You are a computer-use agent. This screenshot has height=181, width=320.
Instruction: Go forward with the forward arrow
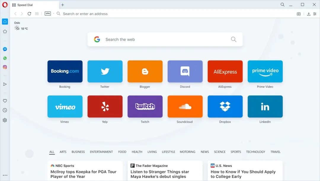coord(22,14)
